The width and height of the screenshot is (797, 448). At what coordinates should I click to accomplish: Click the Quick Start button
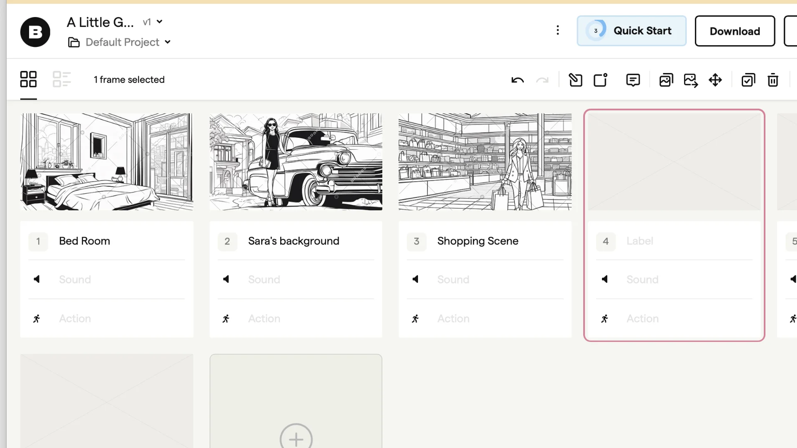point(631,31)
